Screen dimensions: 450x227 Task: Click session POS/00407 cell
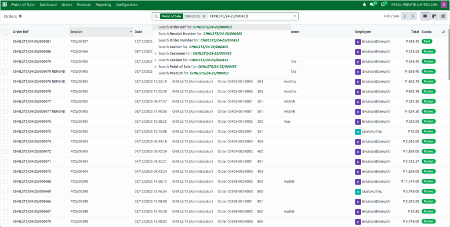79,42
